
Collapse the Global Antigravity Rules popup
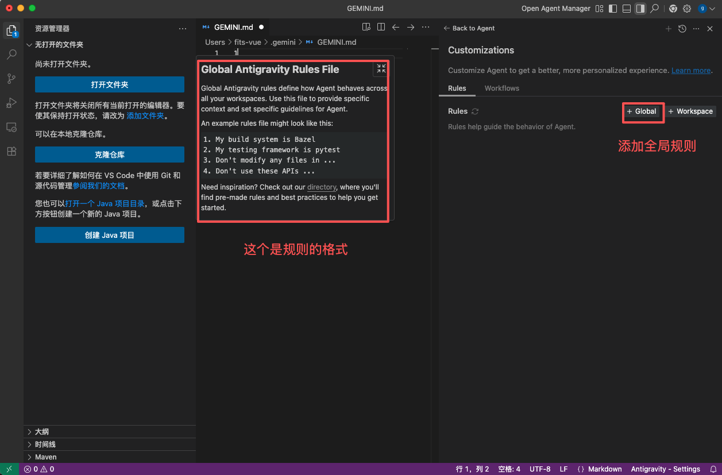click(x=381, y=69)
